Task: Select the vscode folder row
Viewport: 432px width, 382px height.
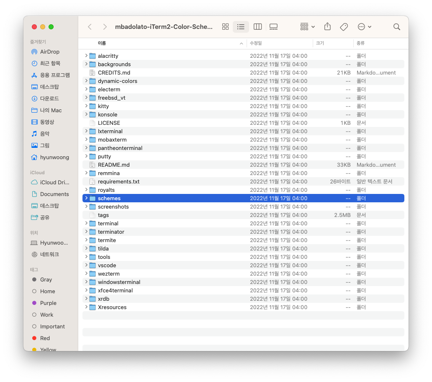Action: 243,265
